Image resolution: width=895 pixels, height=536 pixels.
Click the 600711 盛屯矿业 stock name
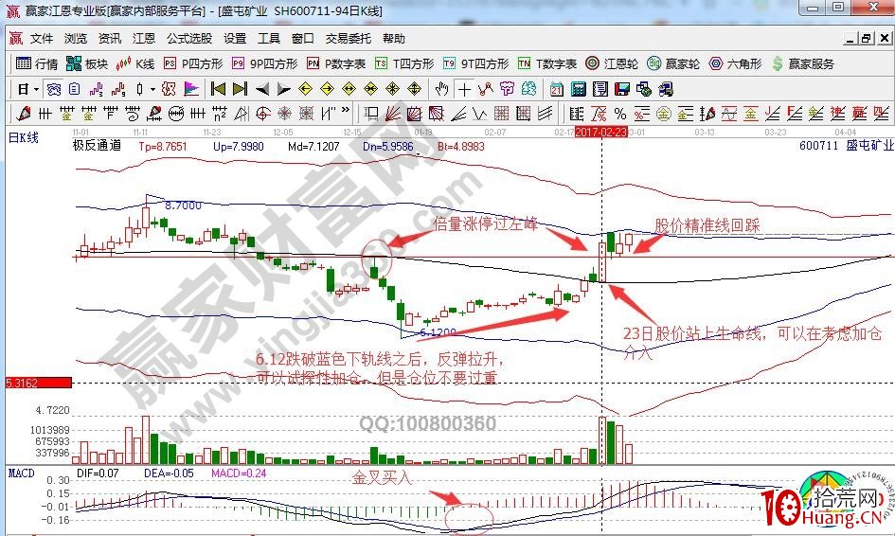pos(846,146)
